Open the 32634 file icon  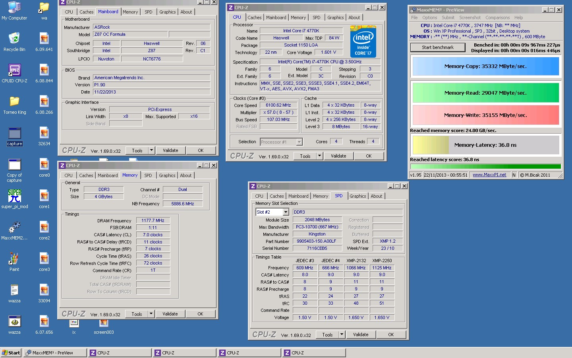click(44, 136)
